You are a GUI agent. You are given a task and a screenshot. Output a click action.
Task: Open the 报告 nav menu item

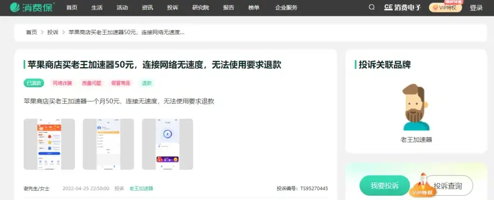[x=228, y=8]
